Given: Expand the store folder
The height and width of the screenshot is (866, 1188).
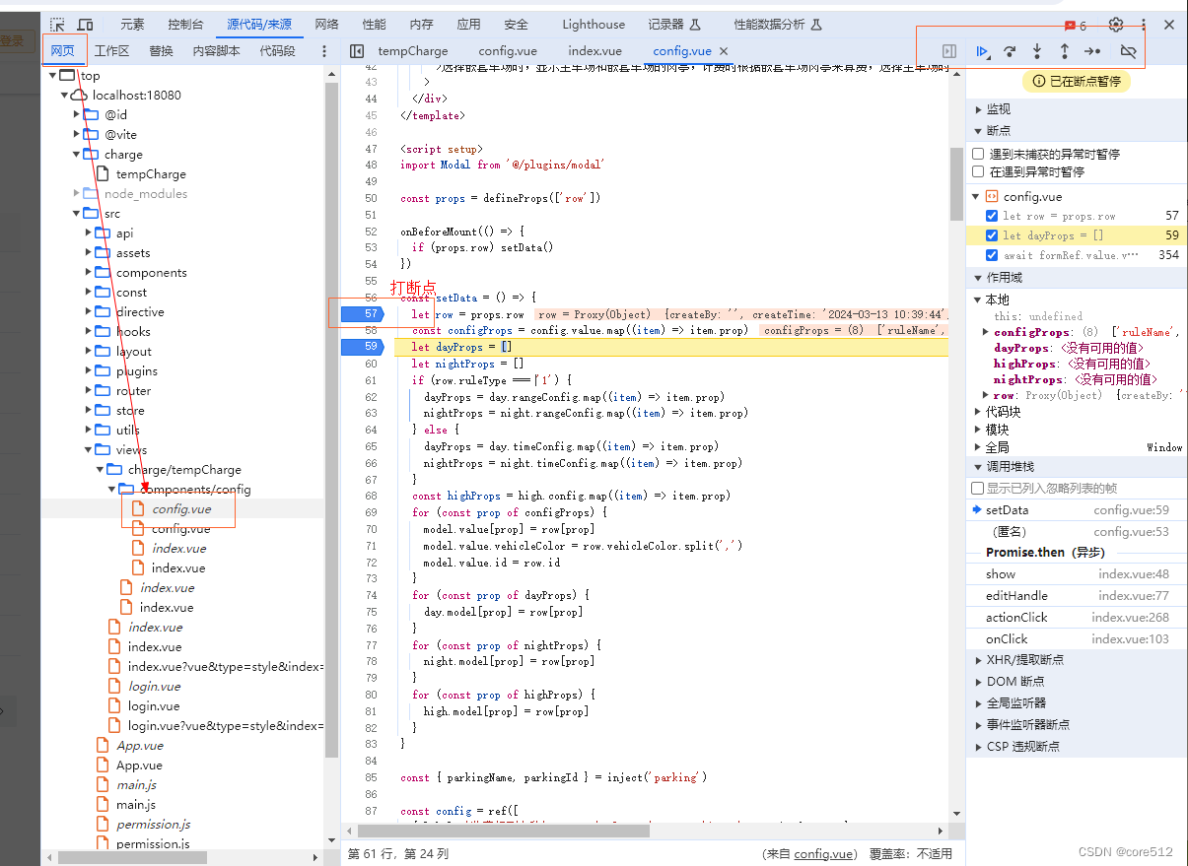Looking at the screenshot, I should (x=89, y=411).
